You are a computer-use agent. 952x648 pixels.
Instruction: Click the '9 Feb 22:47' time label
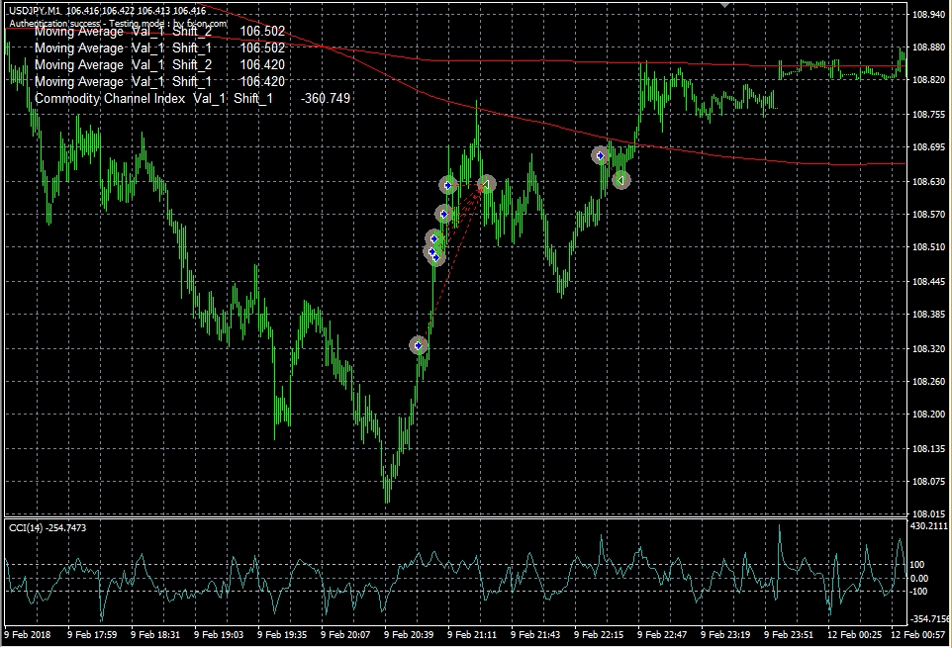(x=662, y=635)
